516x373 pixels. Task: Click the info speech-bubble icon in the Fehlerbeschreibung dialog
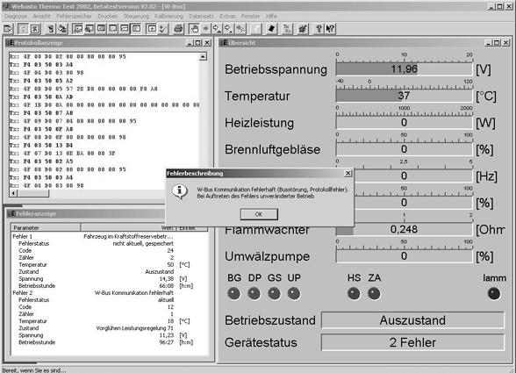(x=179, y=191)
